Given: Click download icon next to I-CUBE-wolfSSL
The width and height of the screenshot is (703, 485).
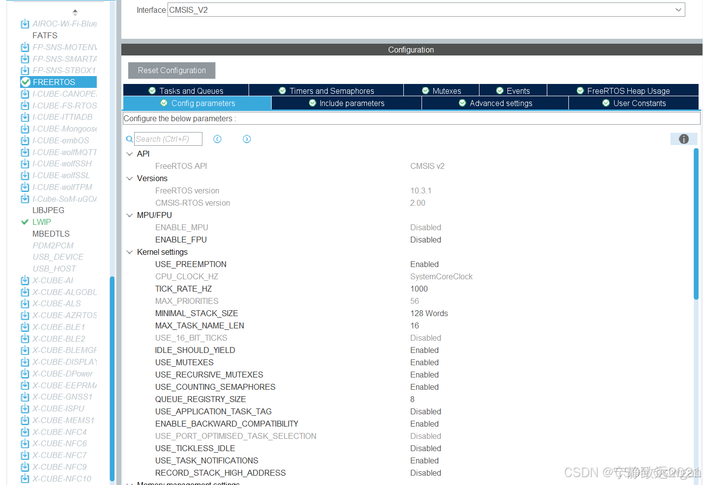Looking at the screenshot, I should (25, 175).
